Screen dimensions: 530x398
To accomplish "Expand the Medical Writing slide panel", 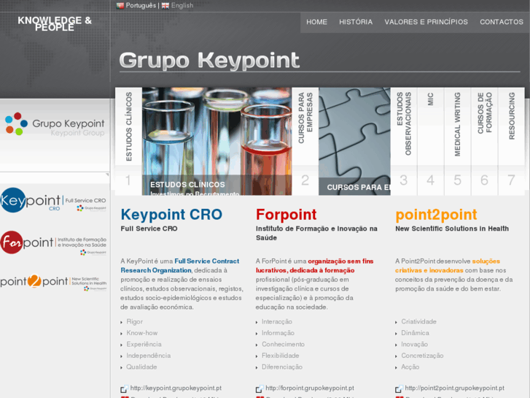I will pos(458,141).
